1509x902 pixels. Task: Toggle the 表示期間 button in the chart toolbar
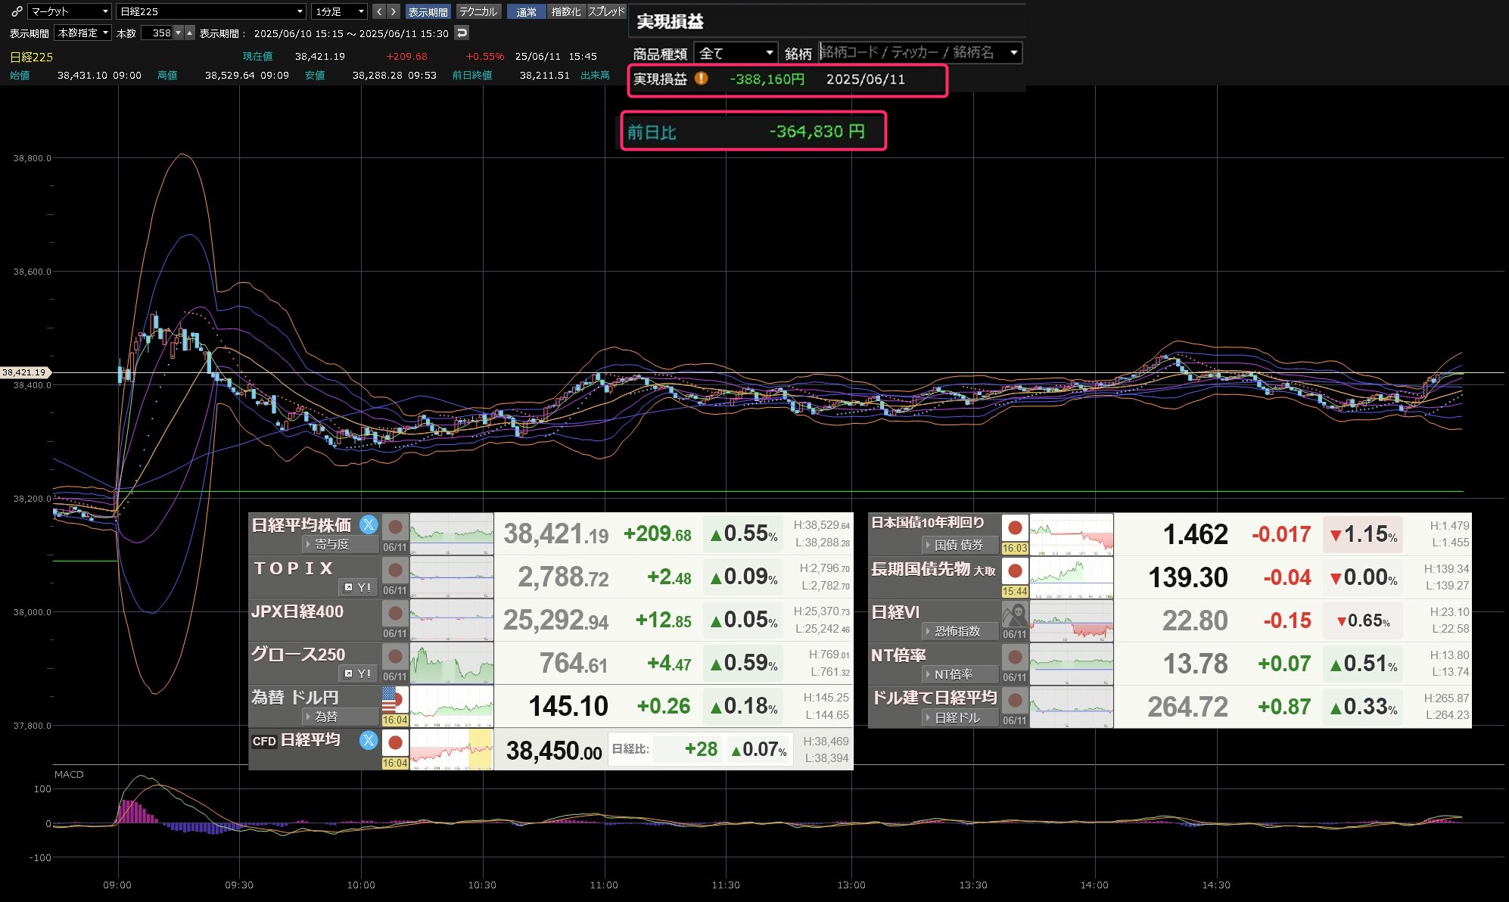(x=428, y=11)
